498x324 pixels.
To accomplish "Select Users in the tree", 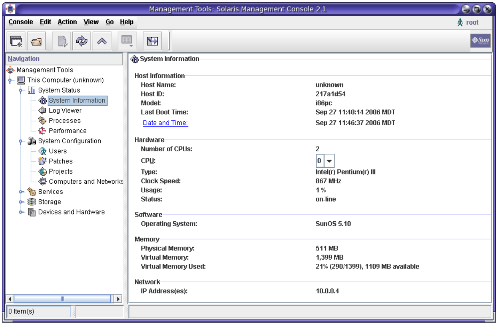I will 58,151.
